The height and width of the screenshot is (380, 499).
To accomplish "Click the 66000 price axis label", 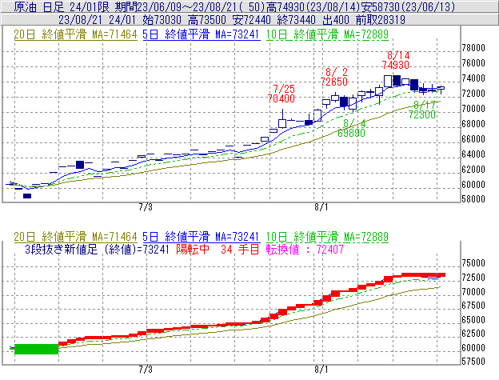I will (x=473, y=139).
